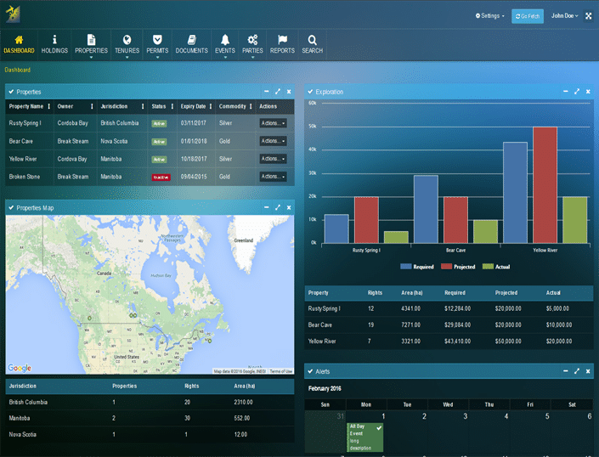Image resolution: width=599 pixels, height=457 pixels.
Task: Open the Settings dropdown
Action: tap(489, 16)
